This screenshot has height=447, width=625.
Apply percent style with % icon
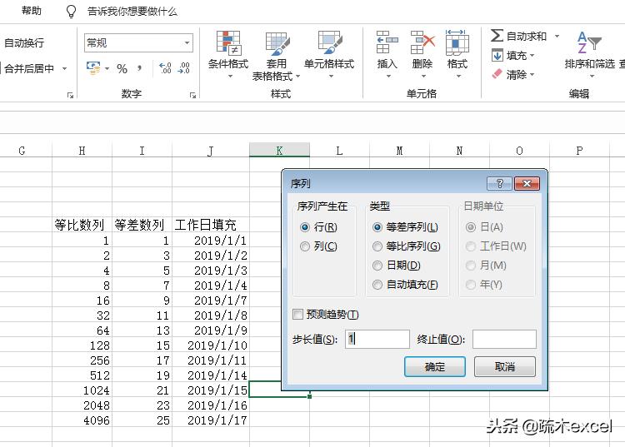point(122,69)
